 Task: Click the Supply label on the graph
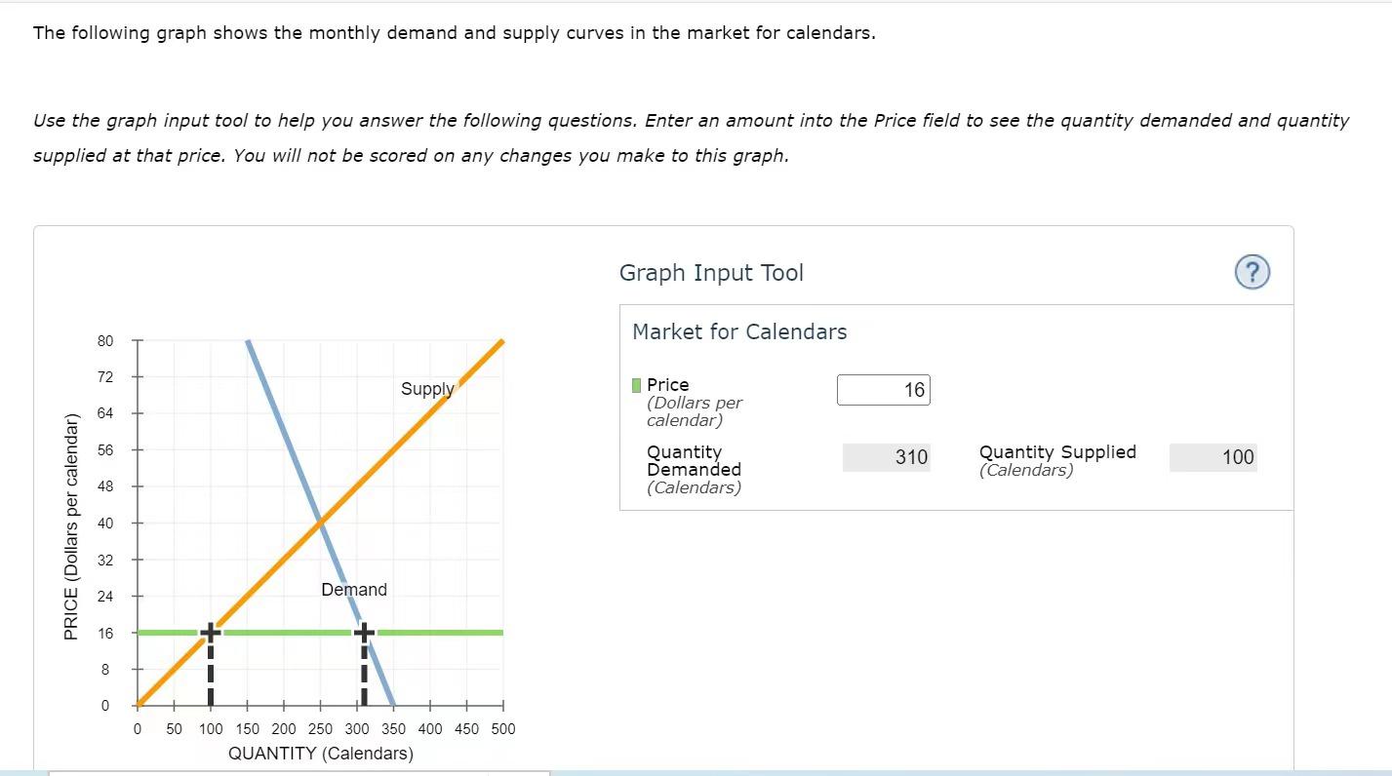tap(427, 389)
